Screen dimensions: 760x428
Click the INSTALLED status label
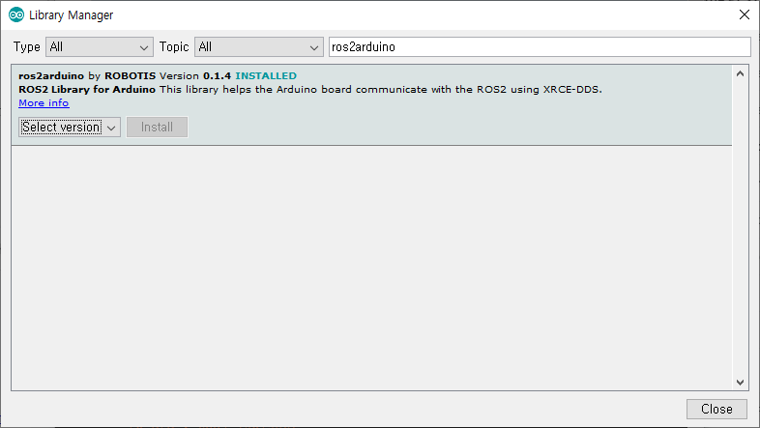(266, 76)
